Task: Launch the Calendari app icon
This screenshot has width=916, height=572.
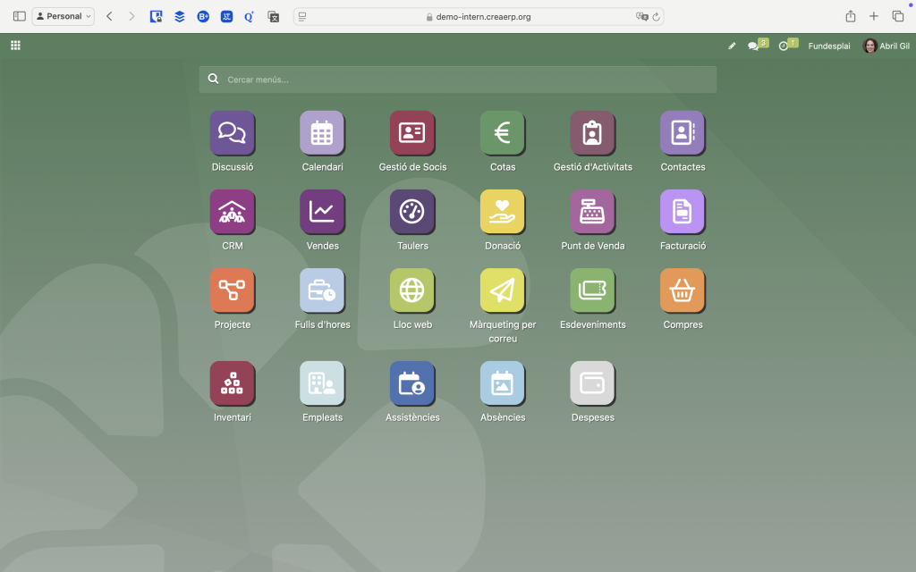Action: [322, 133]
